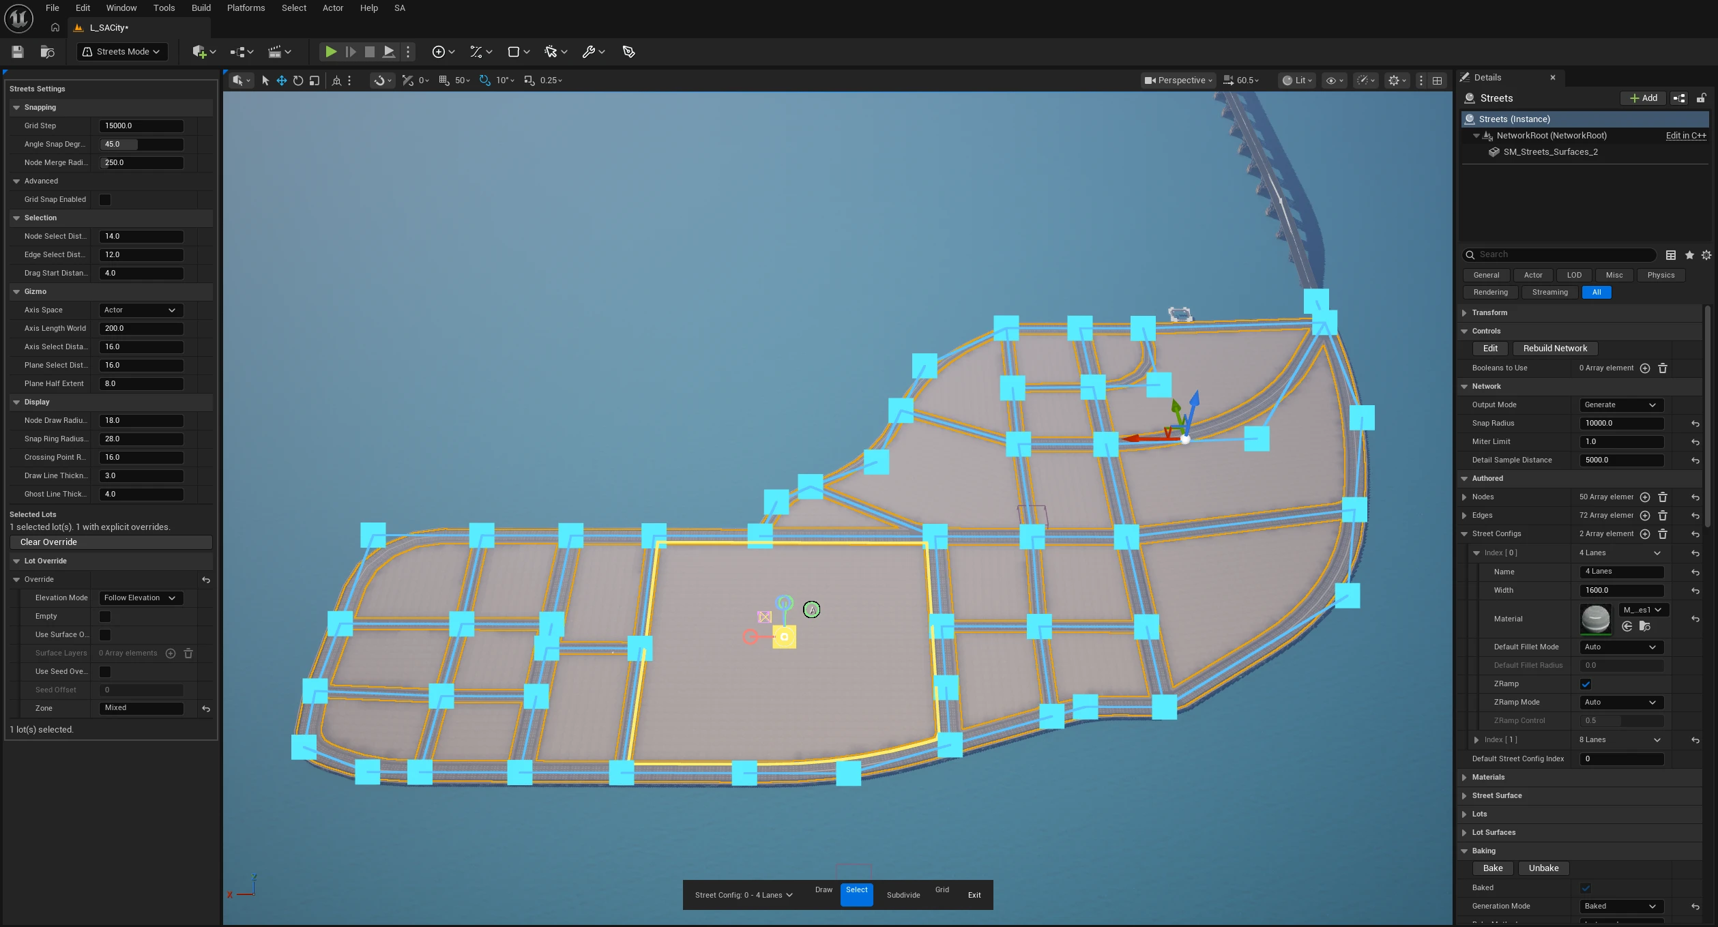The width and height of the screenshot is (1718, 927).
Task: Toggle the Use Seed Override checkbox
Action: click(105, 672)
